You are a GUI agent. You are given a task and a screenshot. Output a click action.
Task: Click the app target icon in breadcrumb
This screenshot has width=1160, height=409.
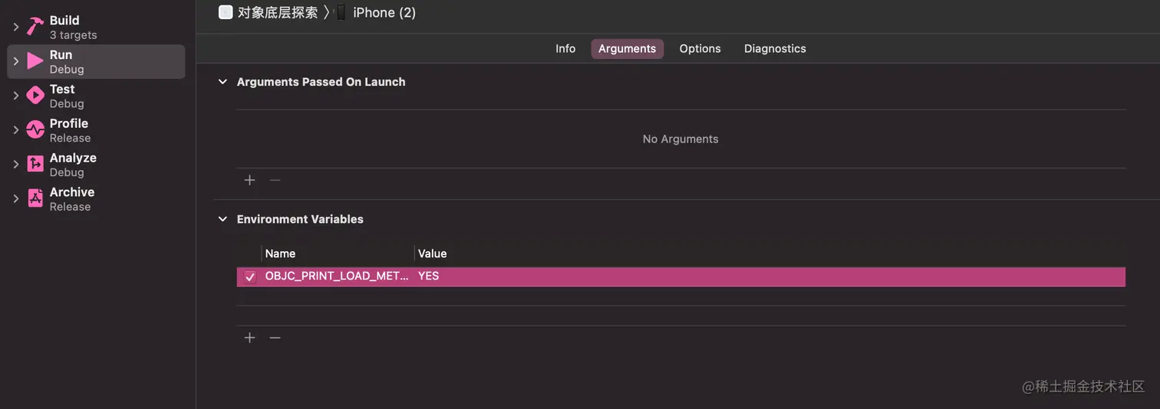(x=226, y=12)
